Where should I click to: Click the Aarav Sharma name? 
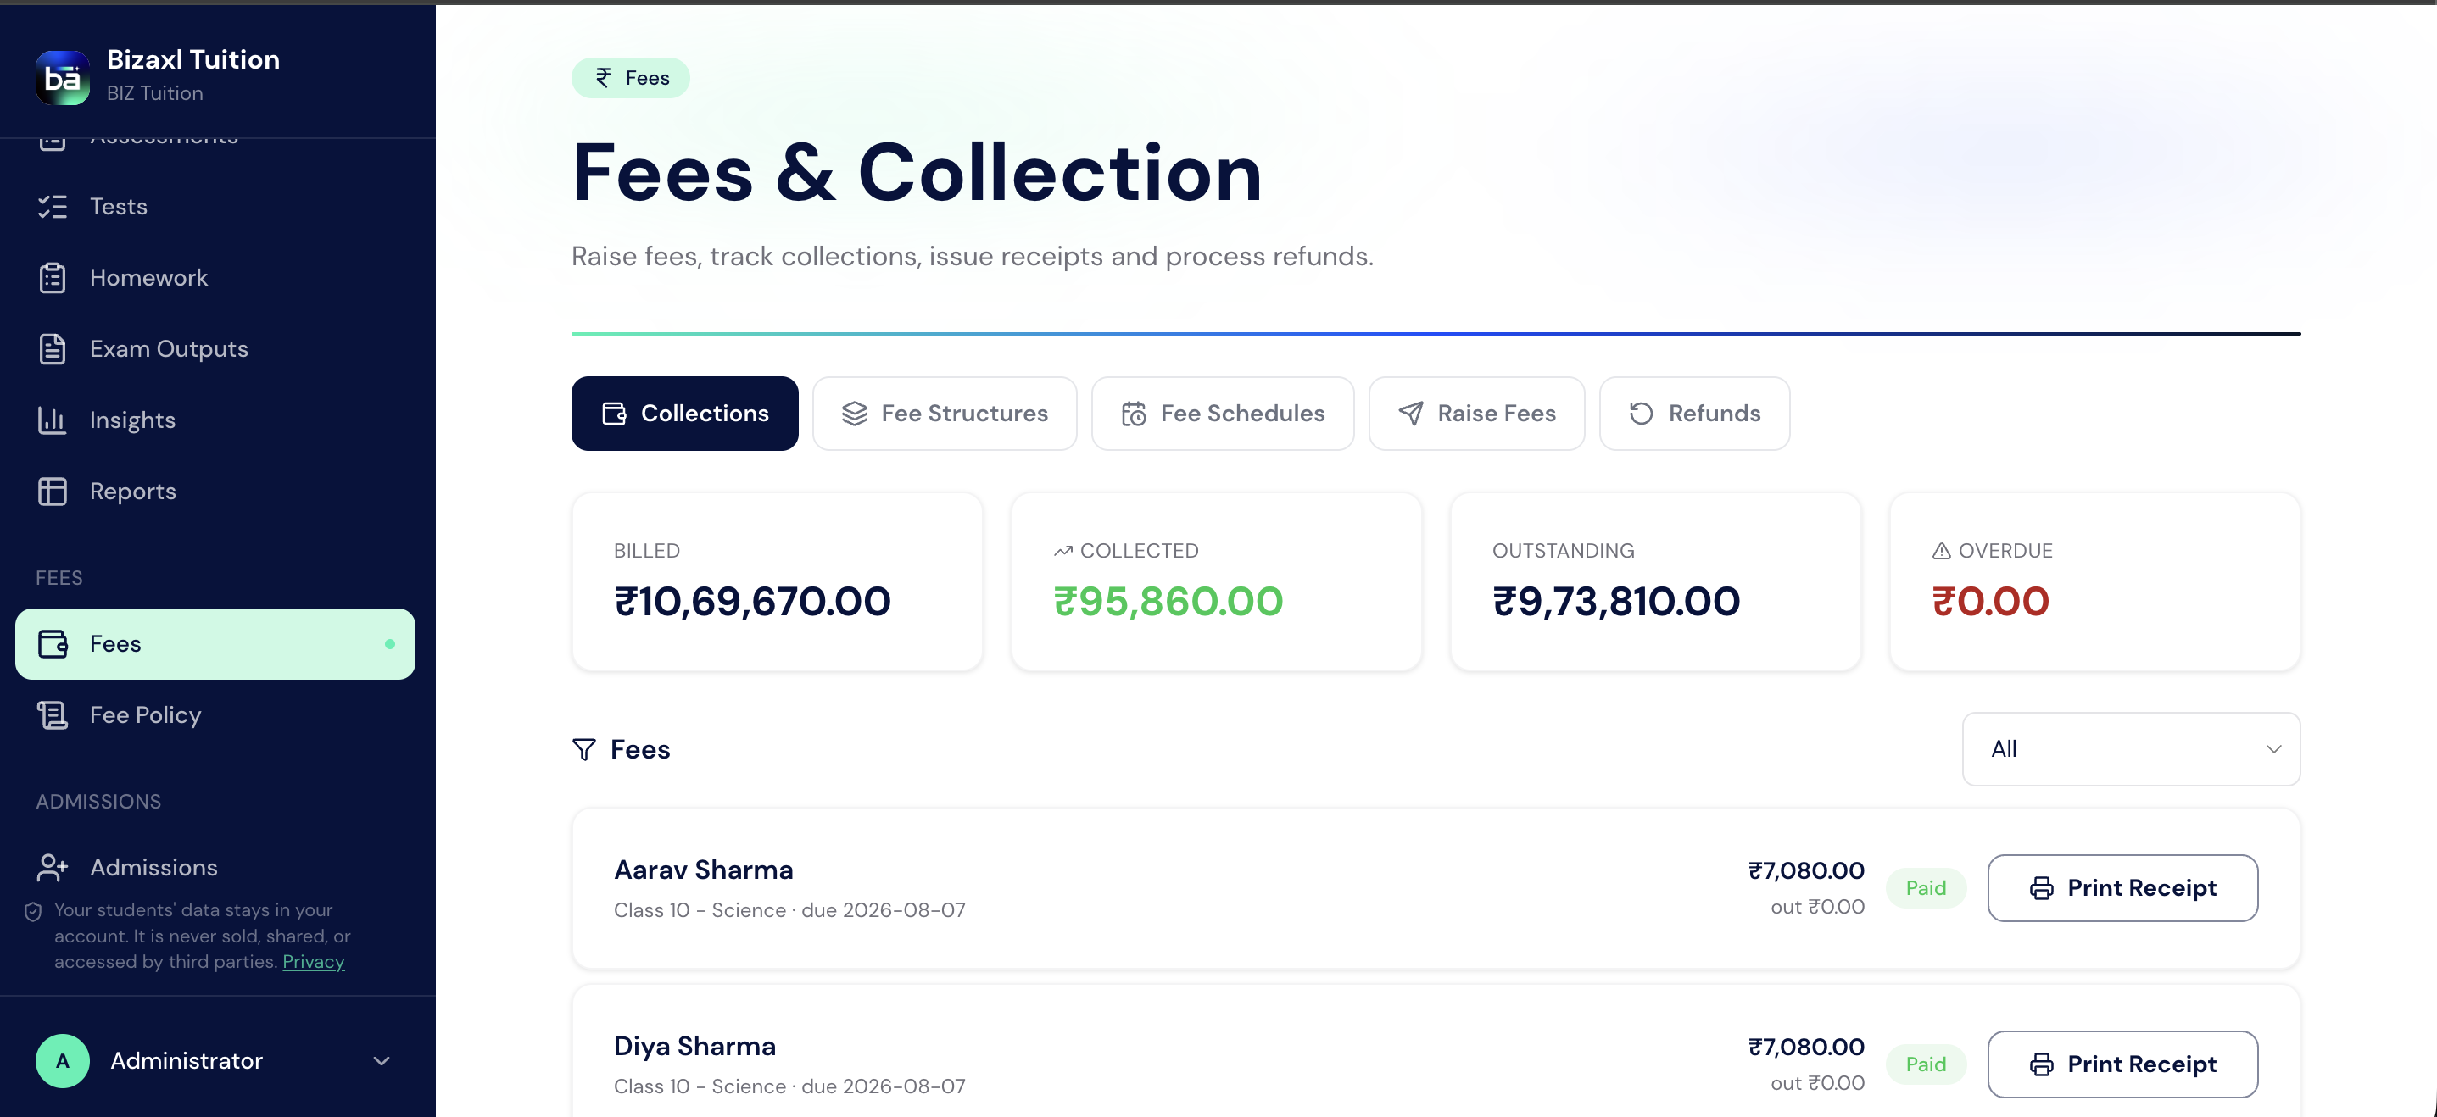coord(703,870)
